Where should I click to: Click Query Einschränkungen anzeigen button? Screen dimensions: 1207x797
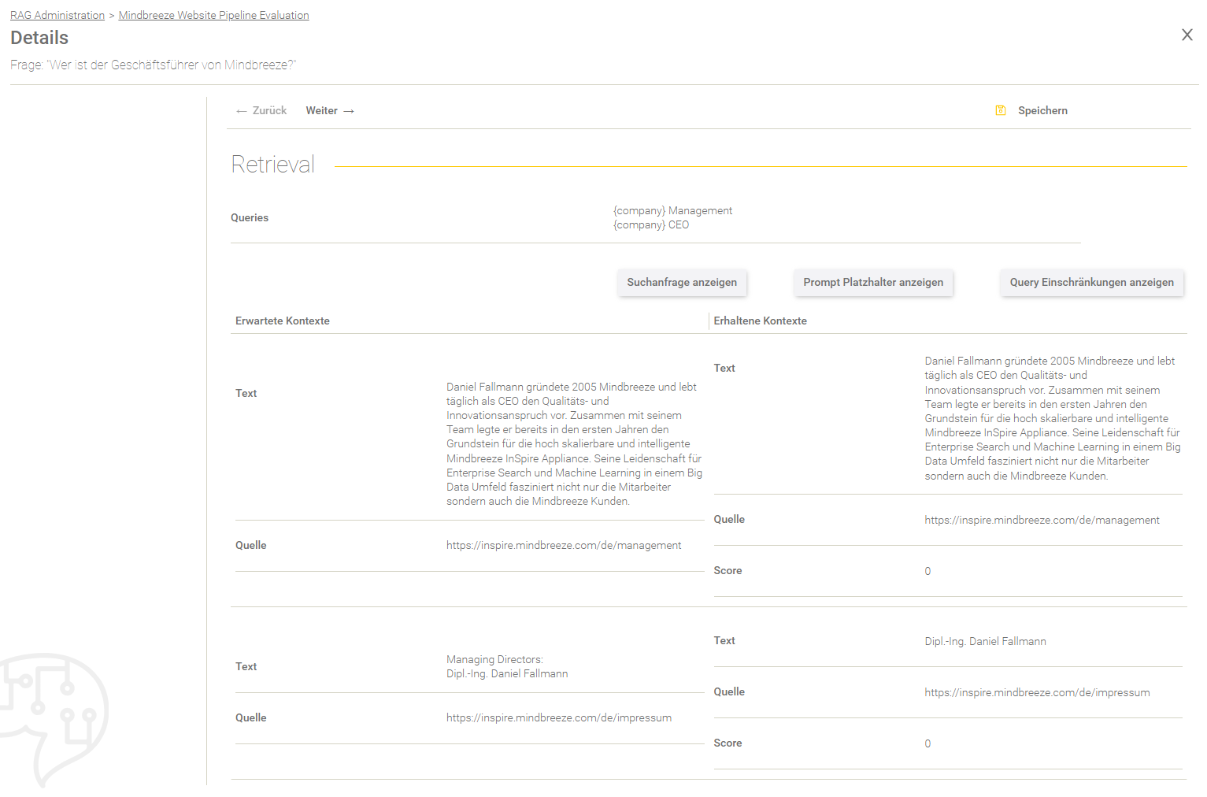pos(1091,282)
